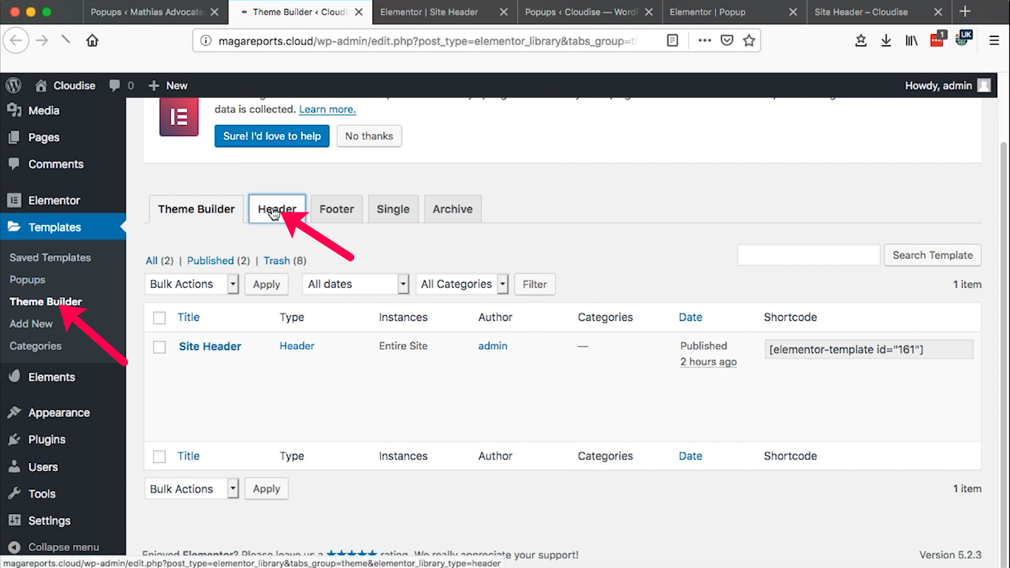This screenshot has height=568, width=1010.
Task: Open the Firefox hamburger menu
Action: point(994,41)
